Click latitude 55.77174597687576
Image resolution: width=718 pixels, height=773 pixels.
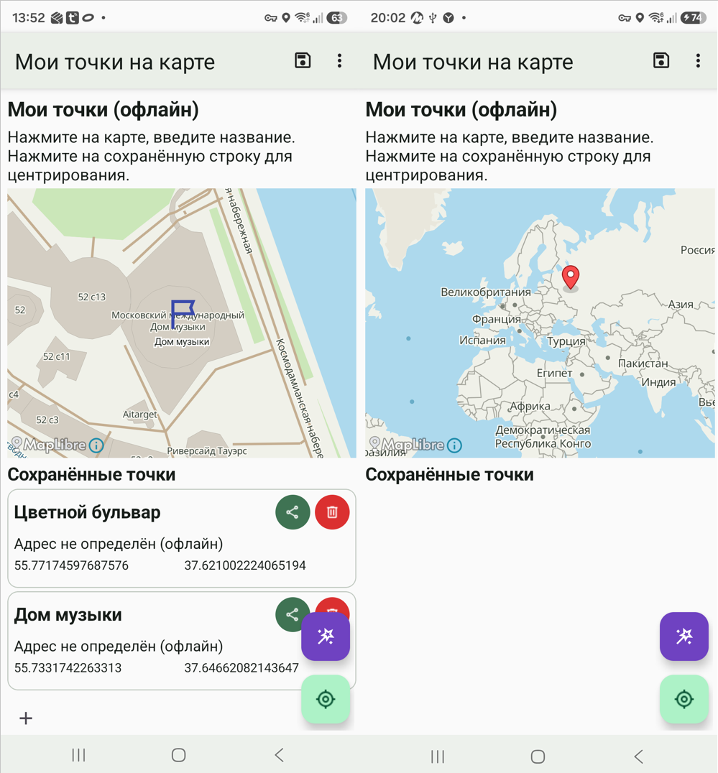(x=71, y=565)
